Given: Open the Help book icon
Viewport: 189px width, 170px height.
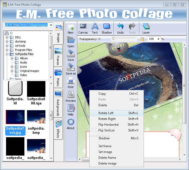Looking at the screenshot, I should coord(71,108).
